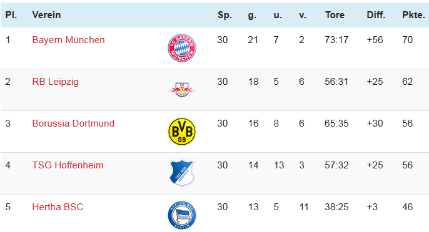Open the Borussia Dortmund team link

coord(73,123)
